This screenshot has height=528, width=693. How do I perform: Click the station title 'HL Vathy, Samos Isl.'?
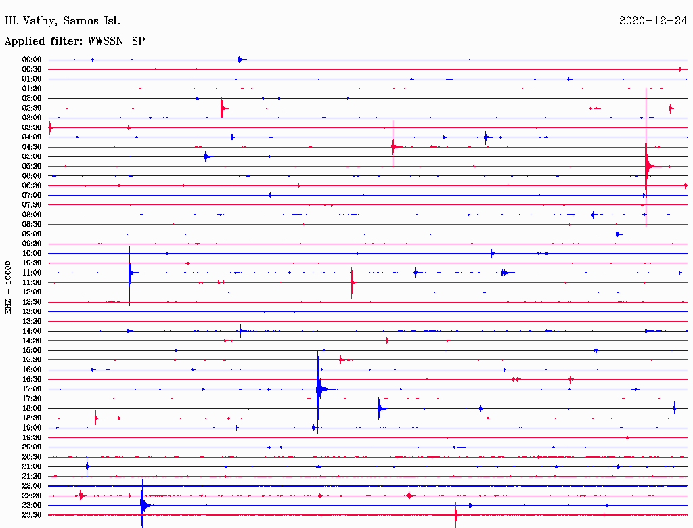62,21
